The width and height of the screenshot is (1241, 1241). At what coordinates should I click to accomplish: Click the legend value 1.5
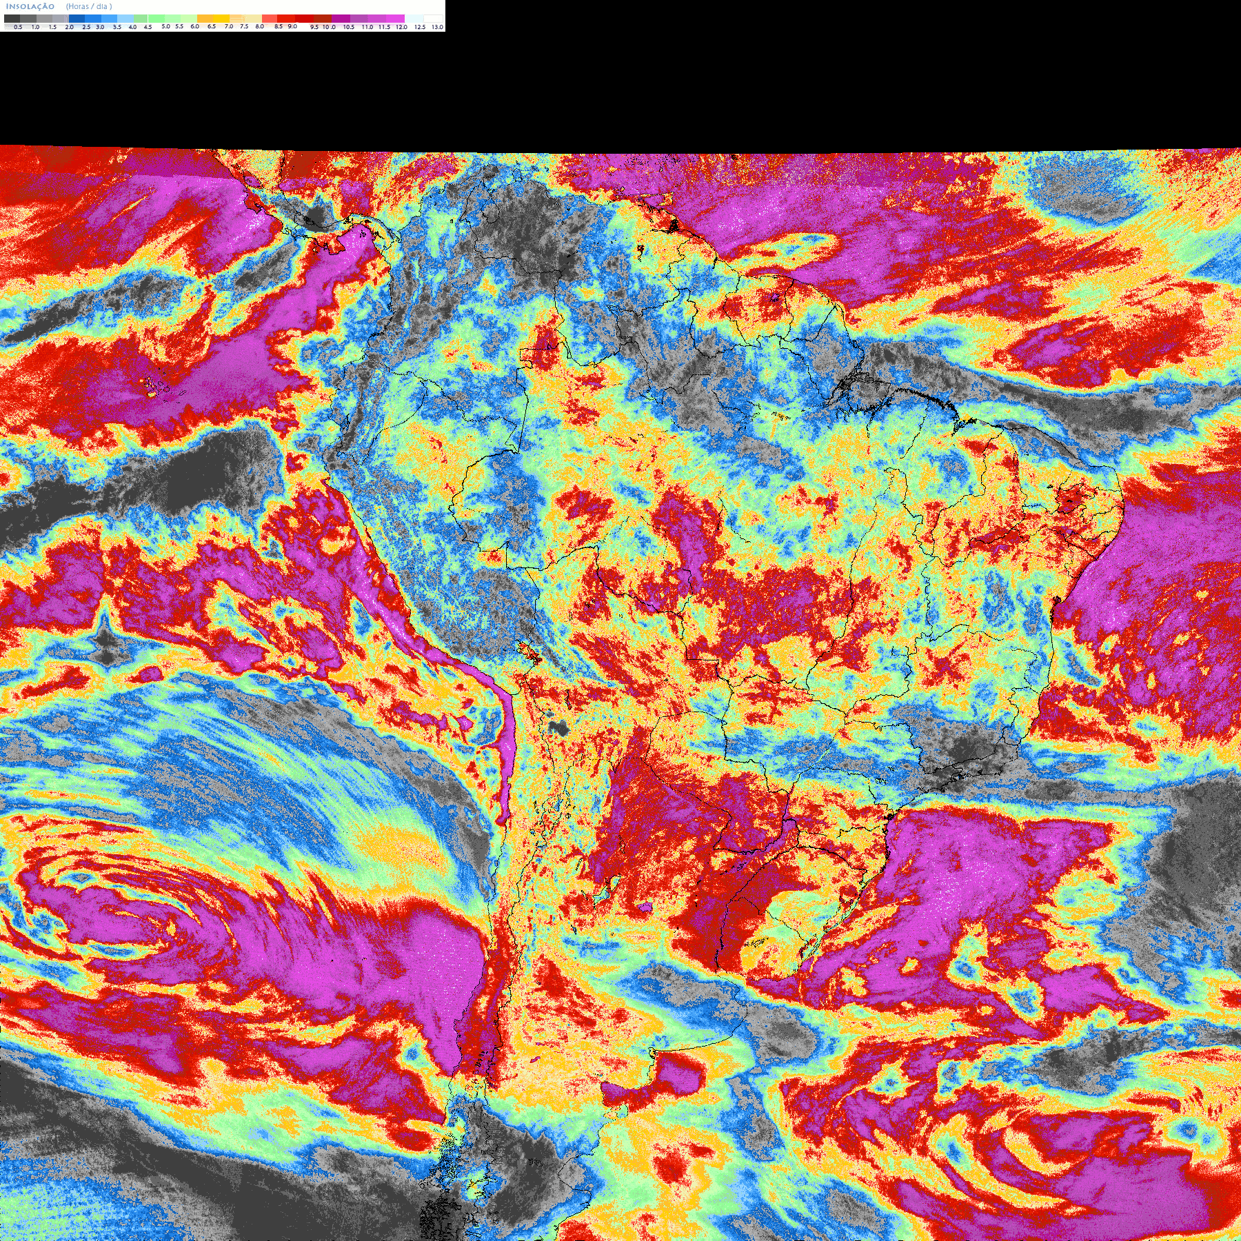click(x=52, y=27)
